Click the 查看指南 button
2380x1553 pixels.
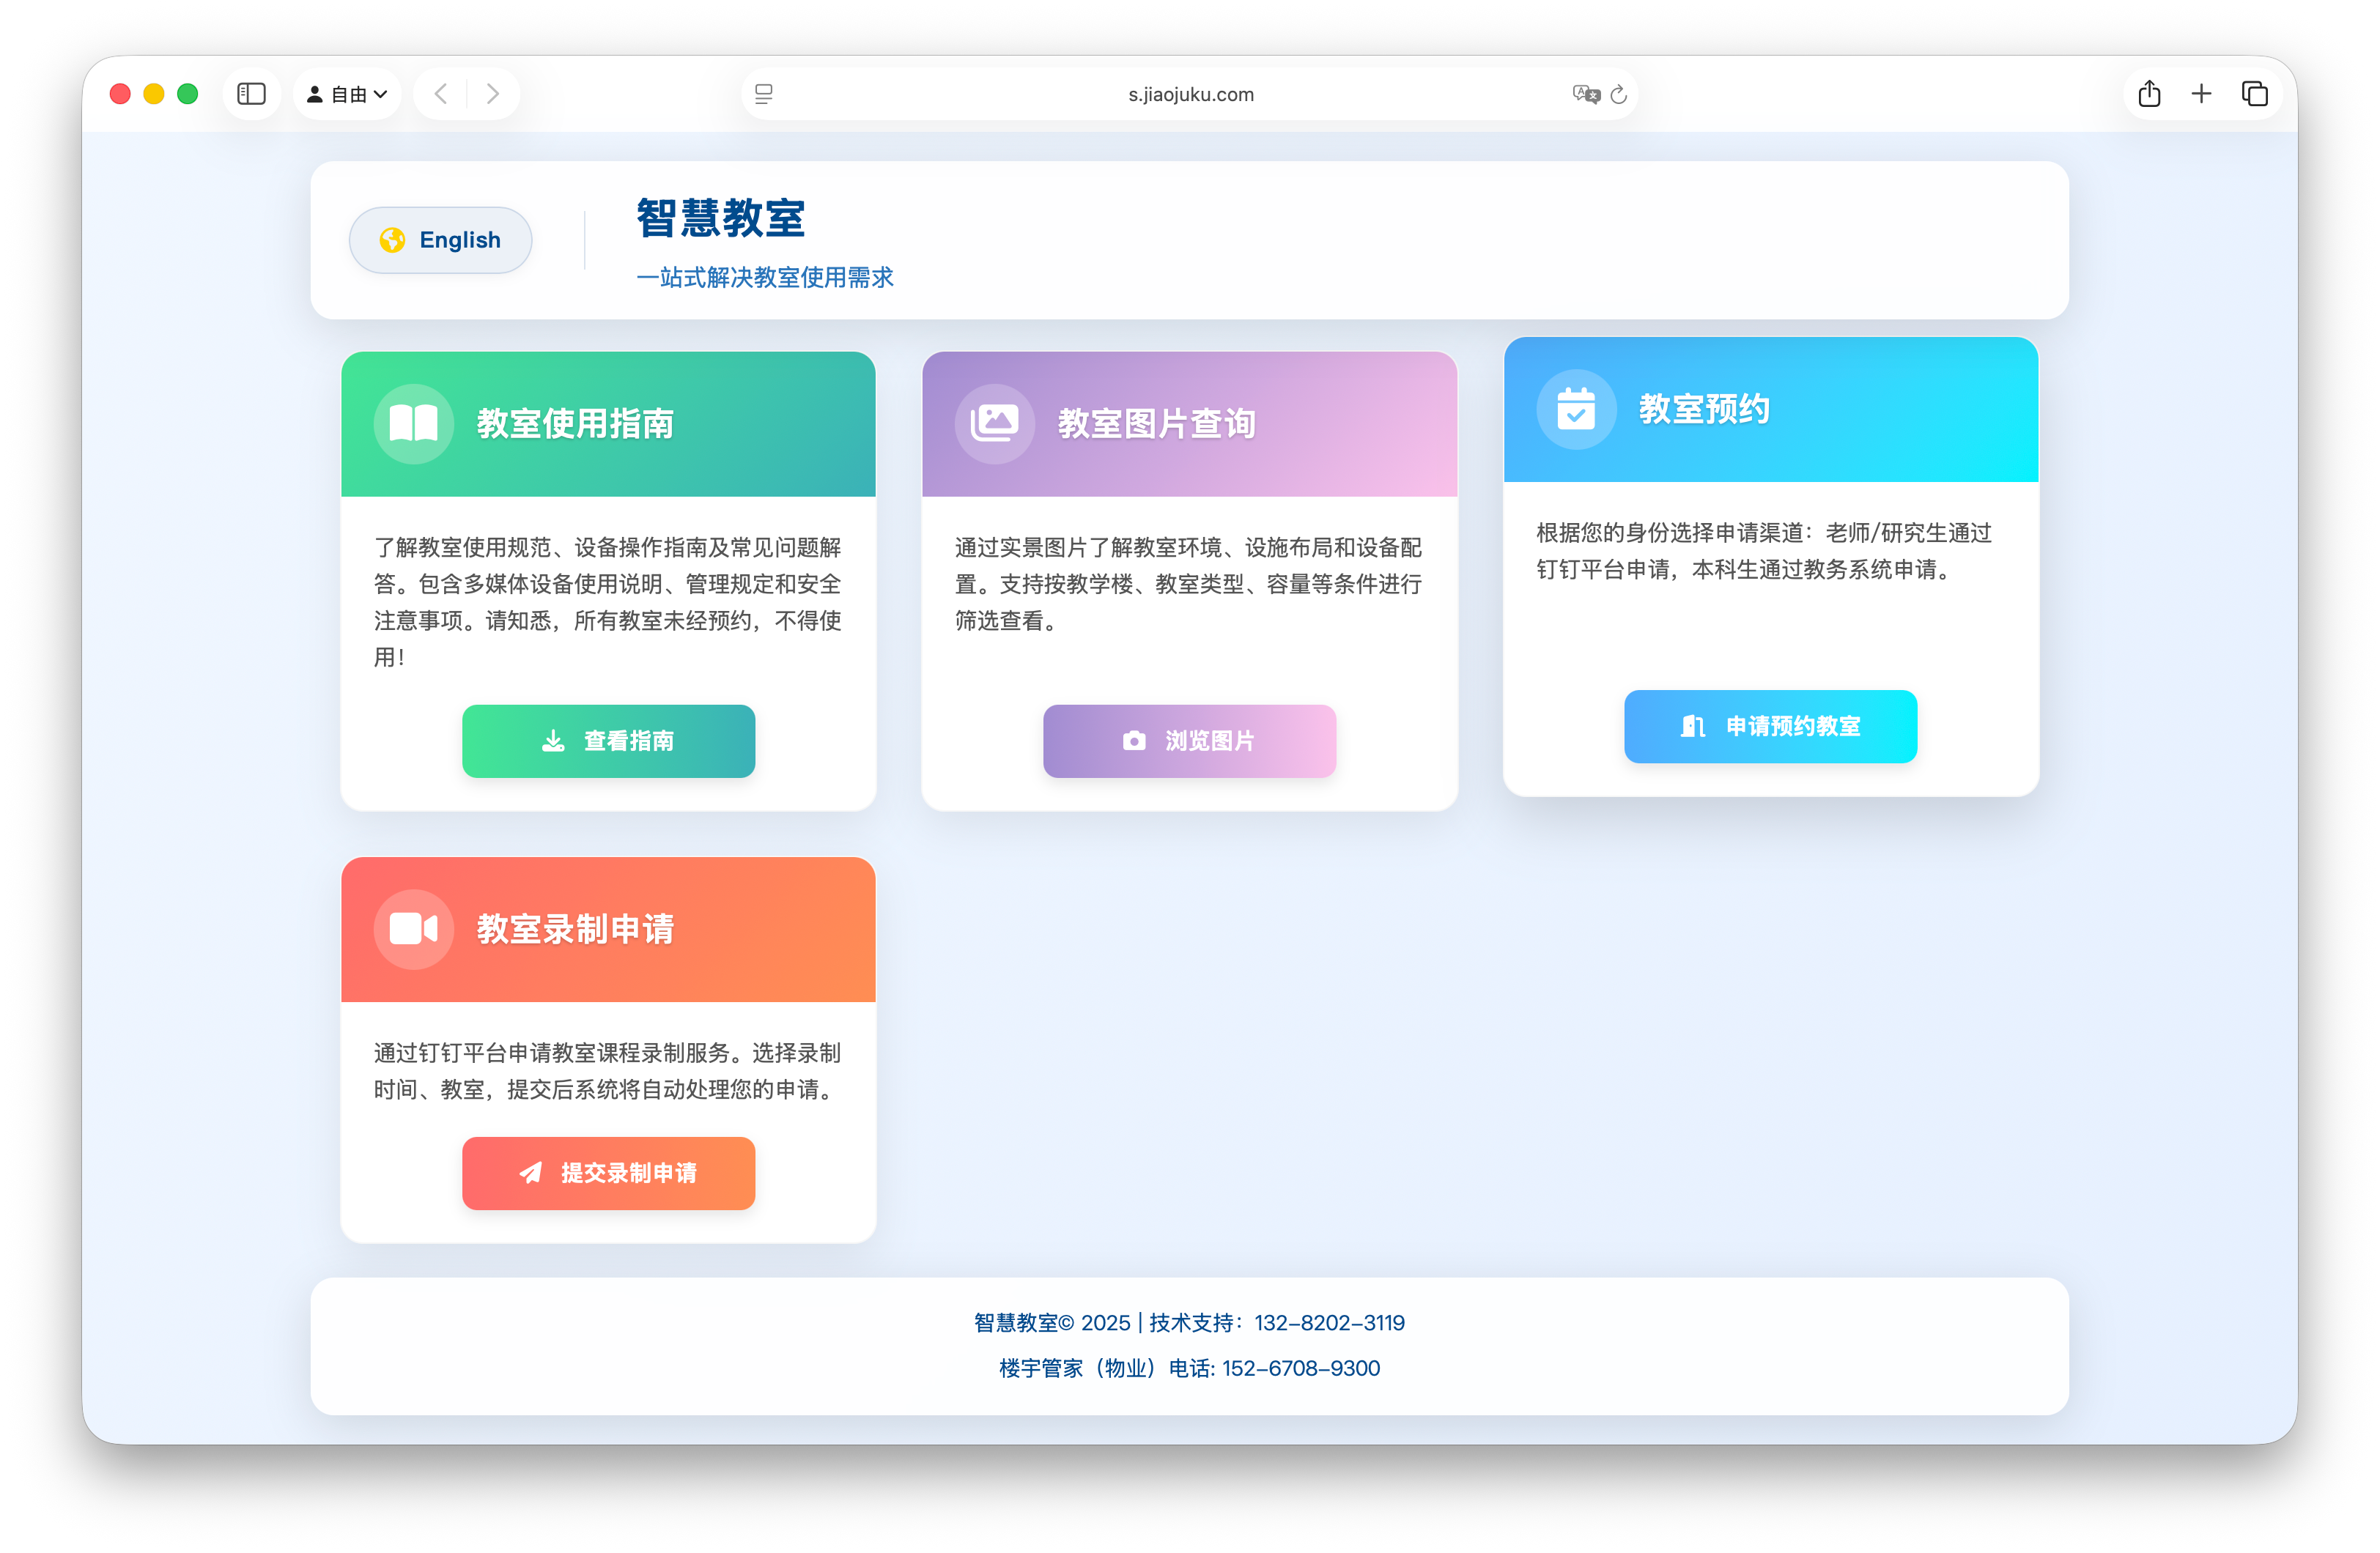tap(608, 741)
